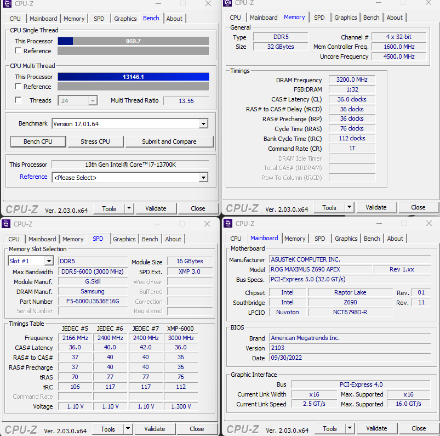Click the FSB:DRAM ratio value 1:32
This screenshot has height=436, width=440.
coord(352,89)
